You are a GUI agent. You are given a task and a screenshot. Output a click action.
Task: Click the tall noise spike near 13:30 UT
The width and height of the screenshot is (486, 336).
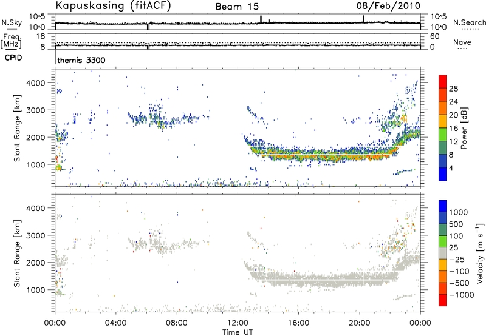pyautogui.click(x=261, y=19)
